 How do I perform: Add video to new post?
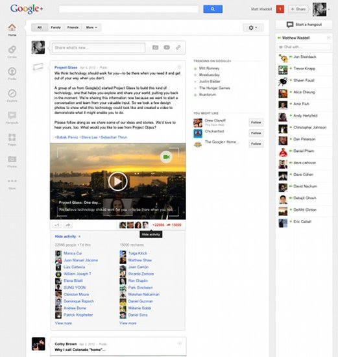(x=167, y=47)
